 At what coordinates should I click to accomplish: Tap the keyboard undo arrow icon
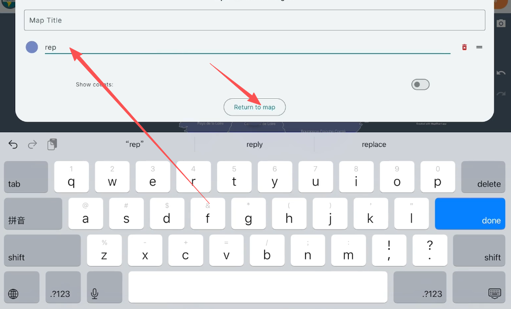[13, 144]
